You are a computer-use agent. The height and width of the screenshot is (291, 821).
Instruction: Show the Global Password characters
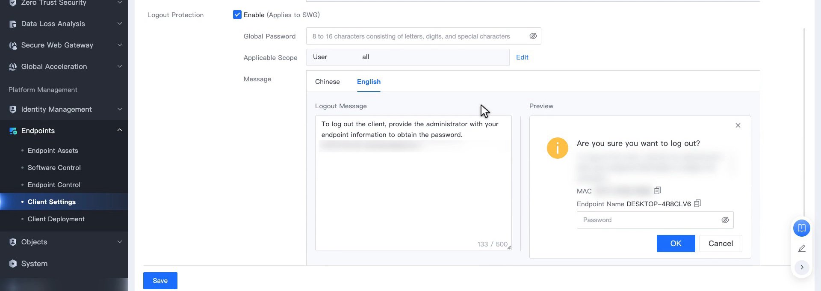click(x=533, y=36)
